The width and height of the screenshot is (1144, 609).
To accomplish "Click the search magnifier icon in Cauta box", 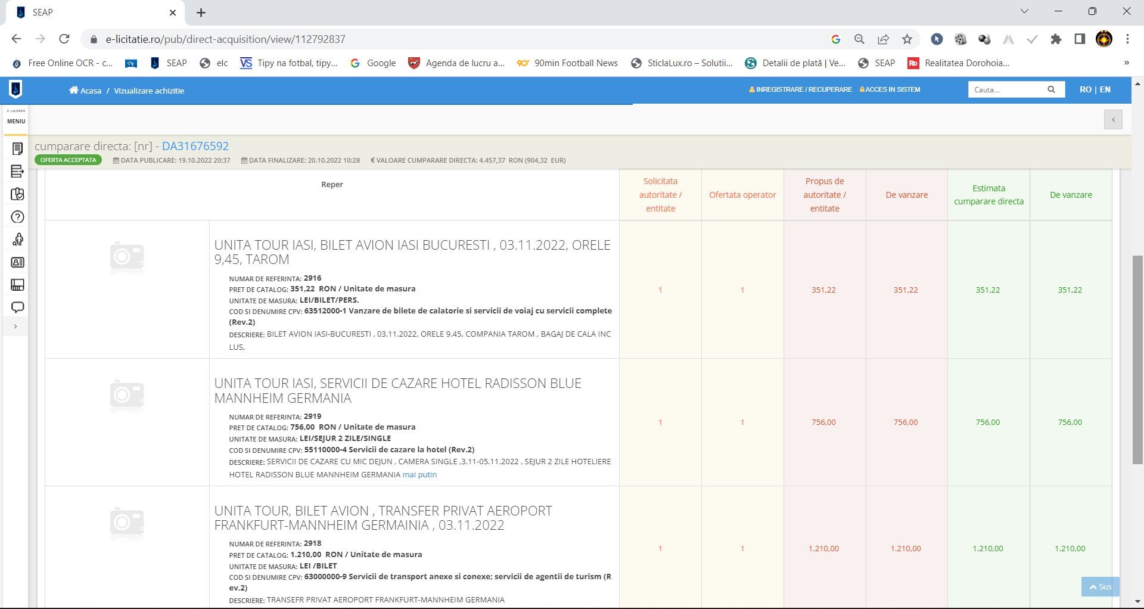I will click(x=1051, y=89).
